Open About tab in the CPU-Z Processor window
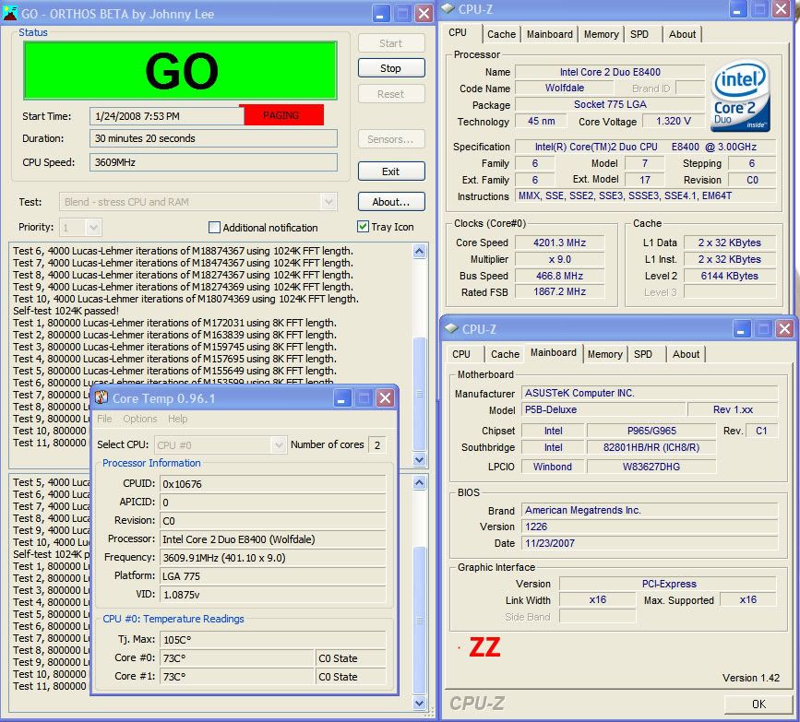 pos(682,34)
